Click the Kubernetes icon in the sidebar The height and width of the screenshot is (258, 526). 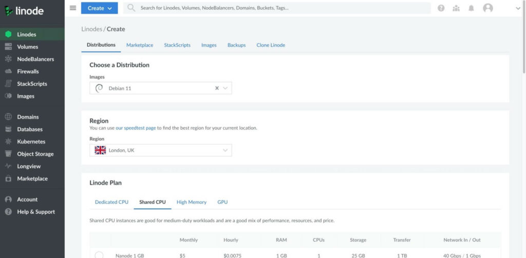coord(8,142)
